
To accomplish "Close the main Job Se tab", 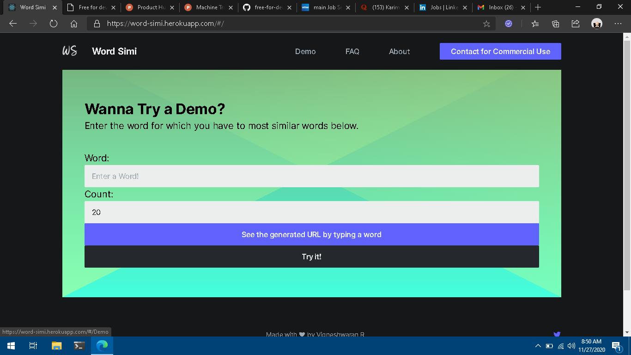I will [x=348, y=7].
